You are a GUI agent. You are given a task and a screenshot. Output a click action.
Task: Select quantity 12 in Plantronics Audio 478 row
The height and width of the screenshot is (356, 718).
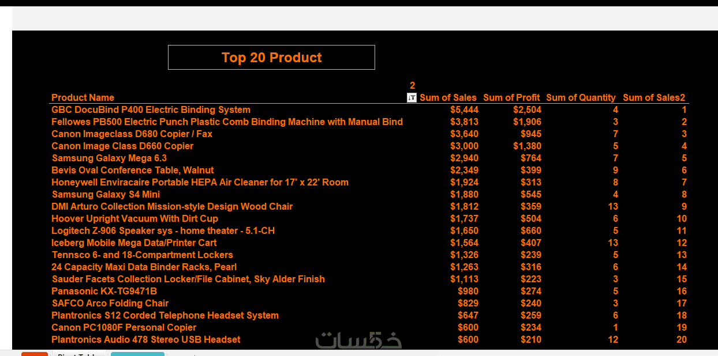(613, 340)
